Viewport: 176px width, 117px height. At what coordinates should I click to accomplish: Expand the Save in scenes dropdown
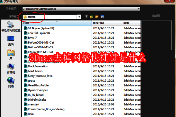pos(79,17)
